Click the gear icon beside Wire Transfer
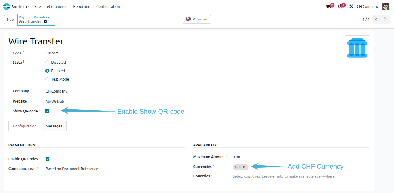Viewport: 394px width, 193px height. [45, 22]
